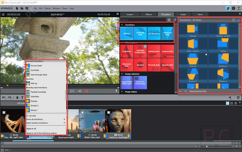Maximize the preview monitor with its corner square

pyautogui.click(x=118, y=14)
